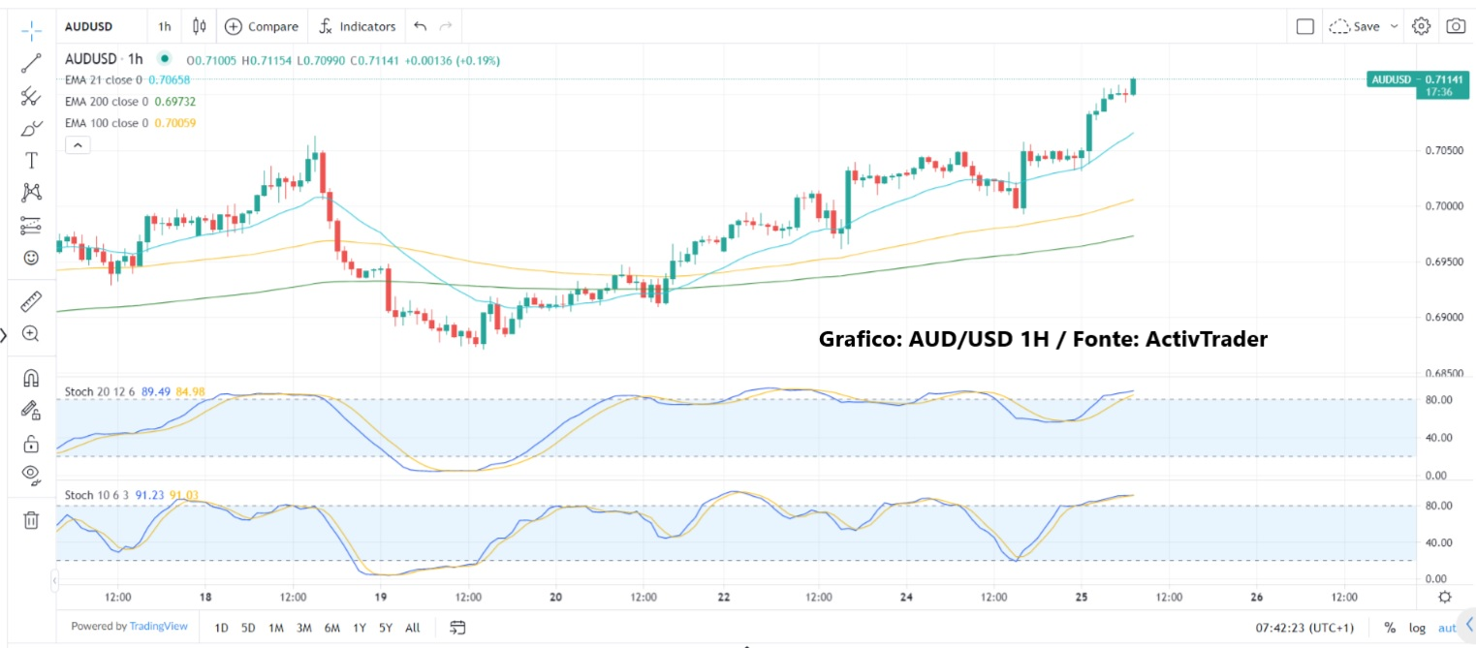Switch to the 1D time range

[221, 628]
